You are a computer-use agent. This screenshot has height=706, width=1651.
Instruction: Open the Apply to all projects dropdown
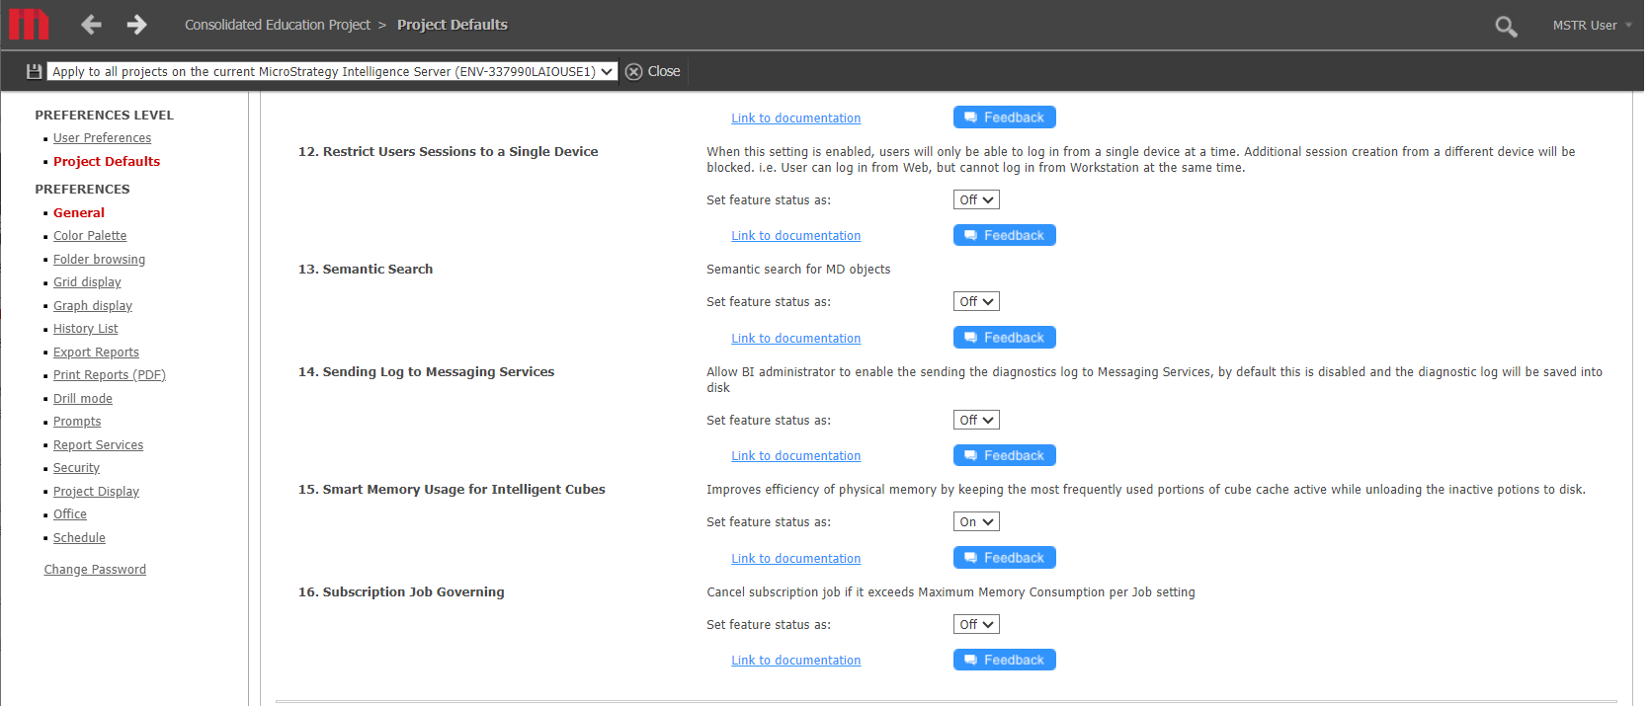[x=332, y=72]
